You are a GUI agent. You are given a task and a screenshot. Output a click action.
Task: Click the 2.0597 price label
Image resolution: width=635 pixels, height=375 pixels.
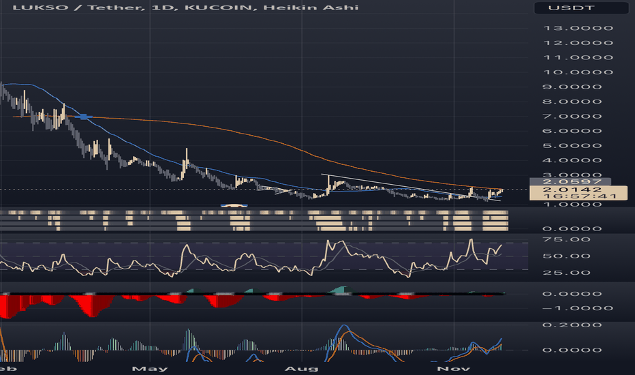572,181
